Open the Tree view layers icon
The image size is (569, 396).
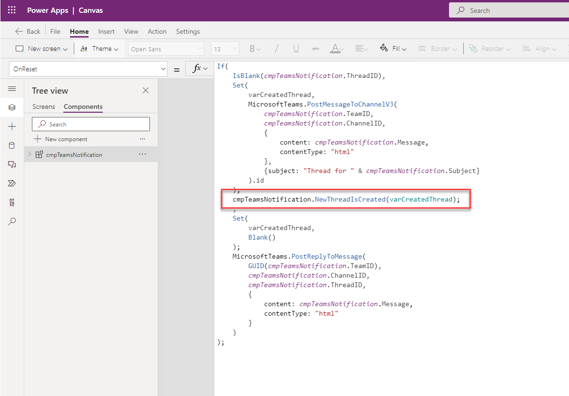tap(12, 108)
